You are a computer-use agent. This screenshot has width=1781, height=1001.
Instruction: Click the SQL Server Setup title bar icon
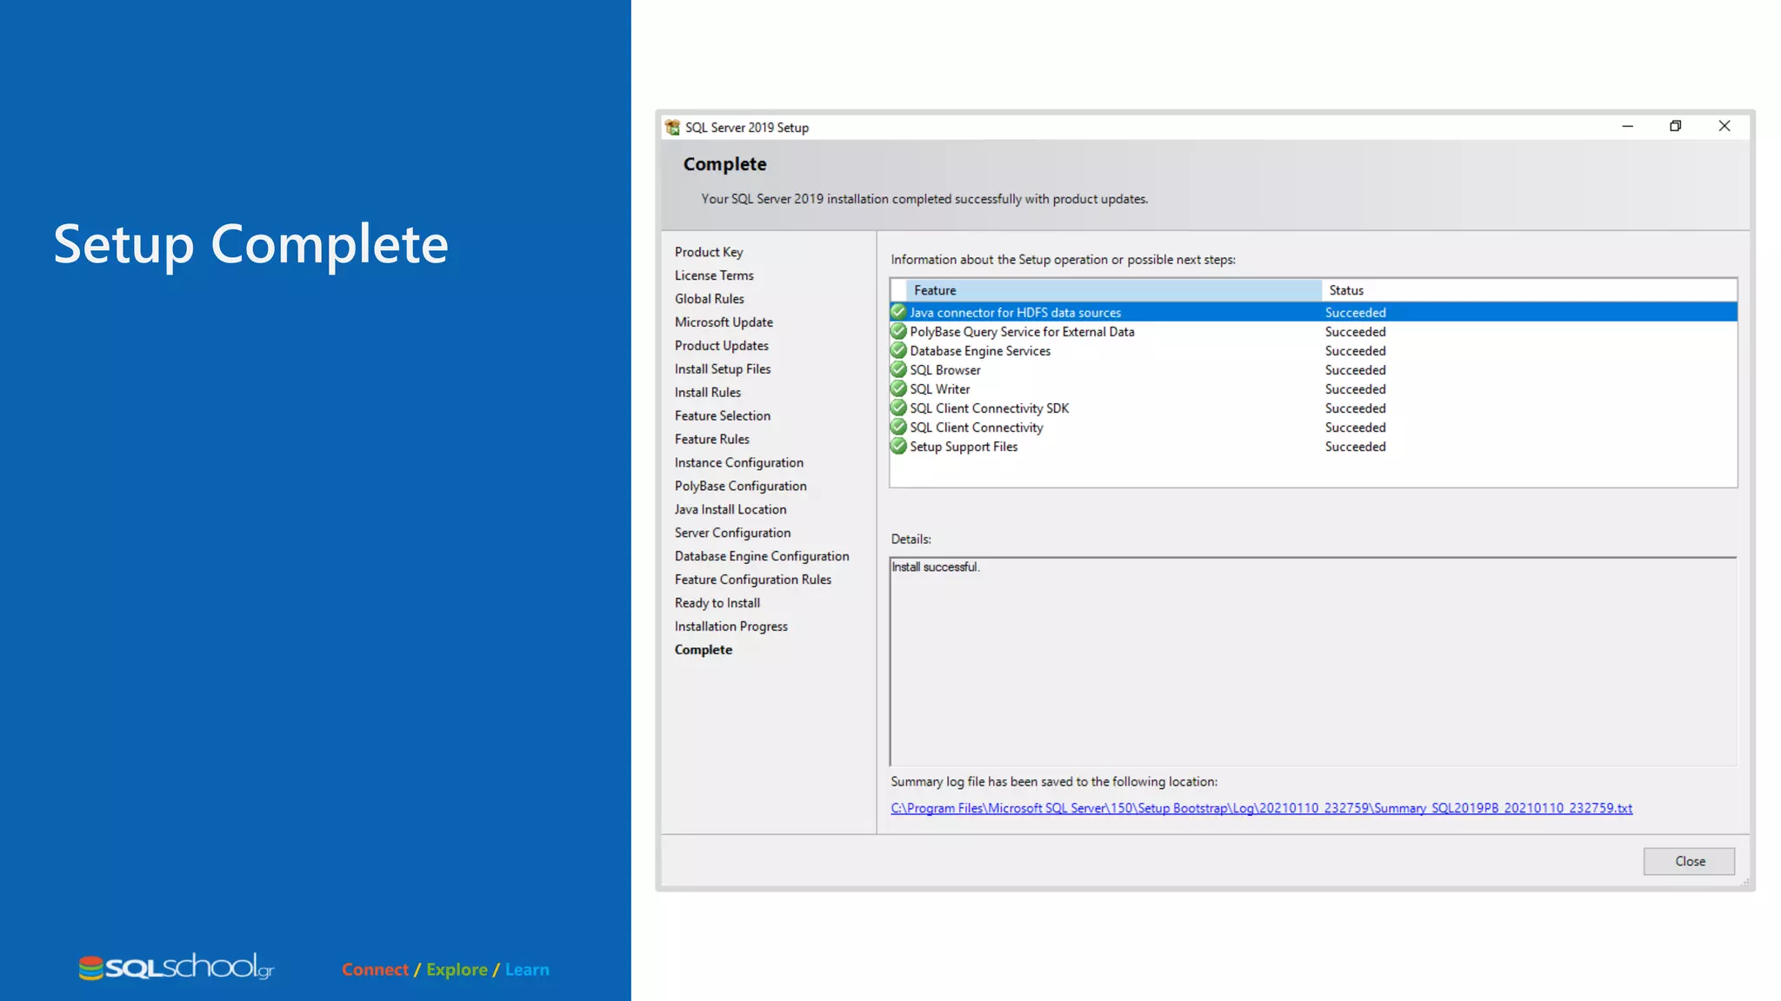(x=672, y=128)
